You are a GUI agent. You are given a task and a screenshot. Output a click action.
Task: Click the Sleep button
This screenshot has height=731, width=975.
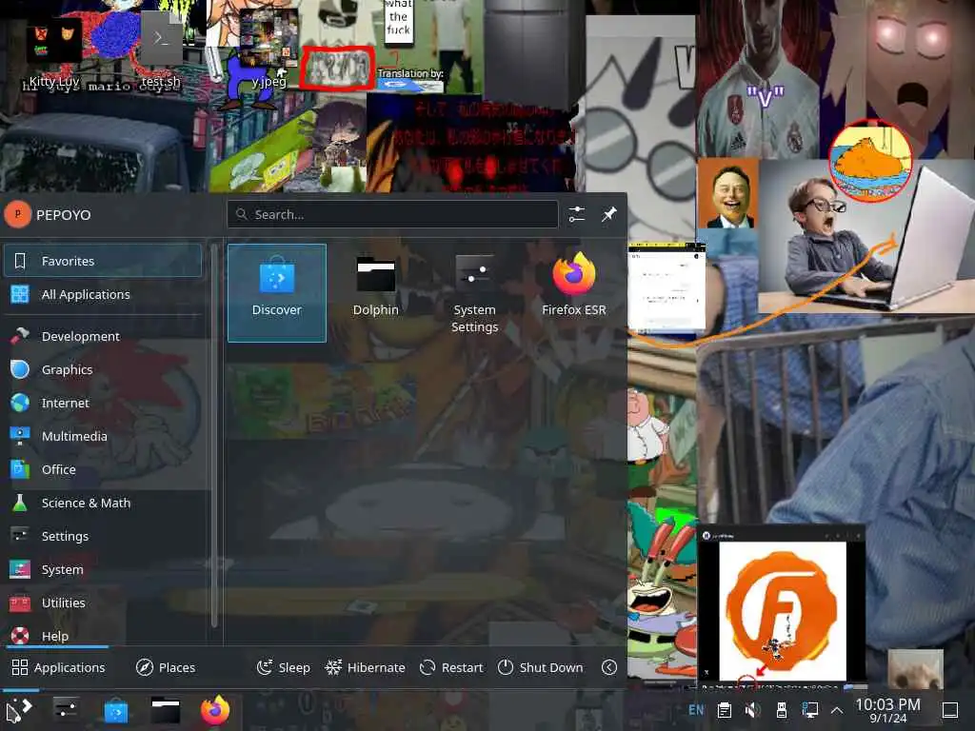(284, 667)
